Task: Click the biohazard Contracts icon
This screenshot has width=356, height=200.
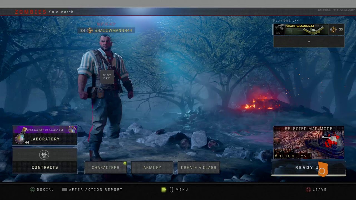Action: click(44, 155)
